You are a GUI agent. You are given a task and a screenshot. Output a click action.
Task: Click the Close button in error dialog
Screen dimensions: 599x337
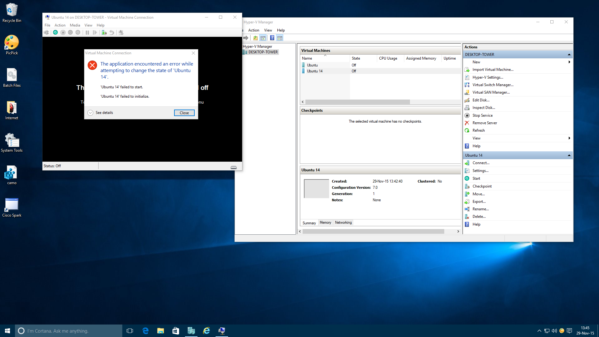[184, 113]
